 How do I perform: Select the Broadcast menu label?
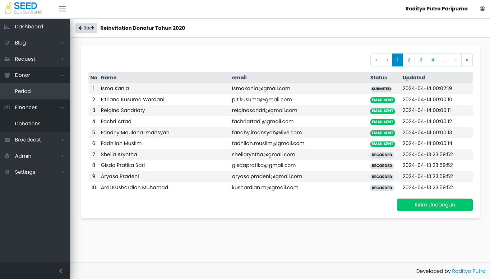tap(28, 140)
